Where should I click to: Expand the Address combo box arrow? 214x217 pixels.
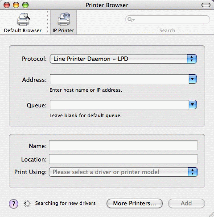pos(193,79)
